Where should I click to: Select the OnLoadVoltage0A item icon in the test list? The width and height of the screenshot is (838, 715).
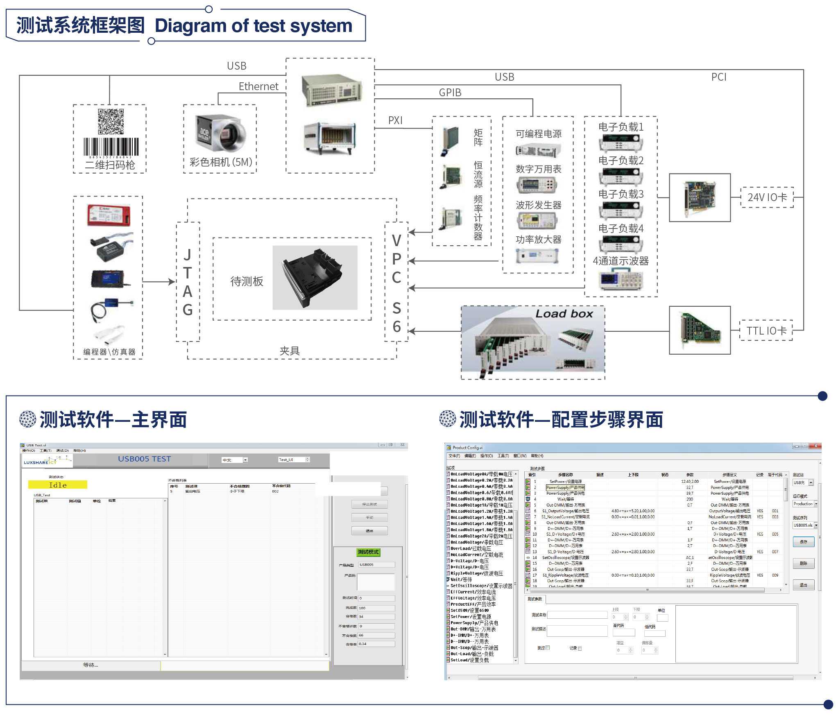[x=448, y=474]
